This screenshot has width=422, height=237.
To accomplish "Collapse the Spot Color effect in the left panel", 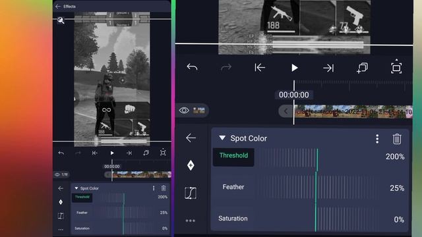I will (x=76, y=188).
